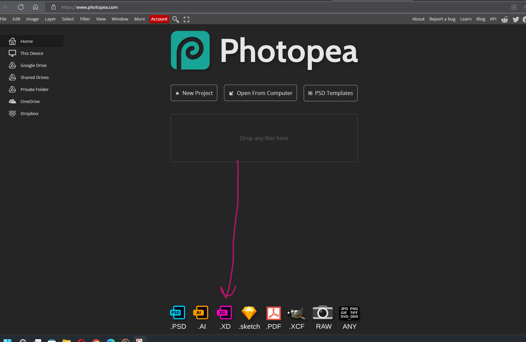The image size is (526, 342).
Task: Click Open From Computer button
Action: [x=260, y=93]
